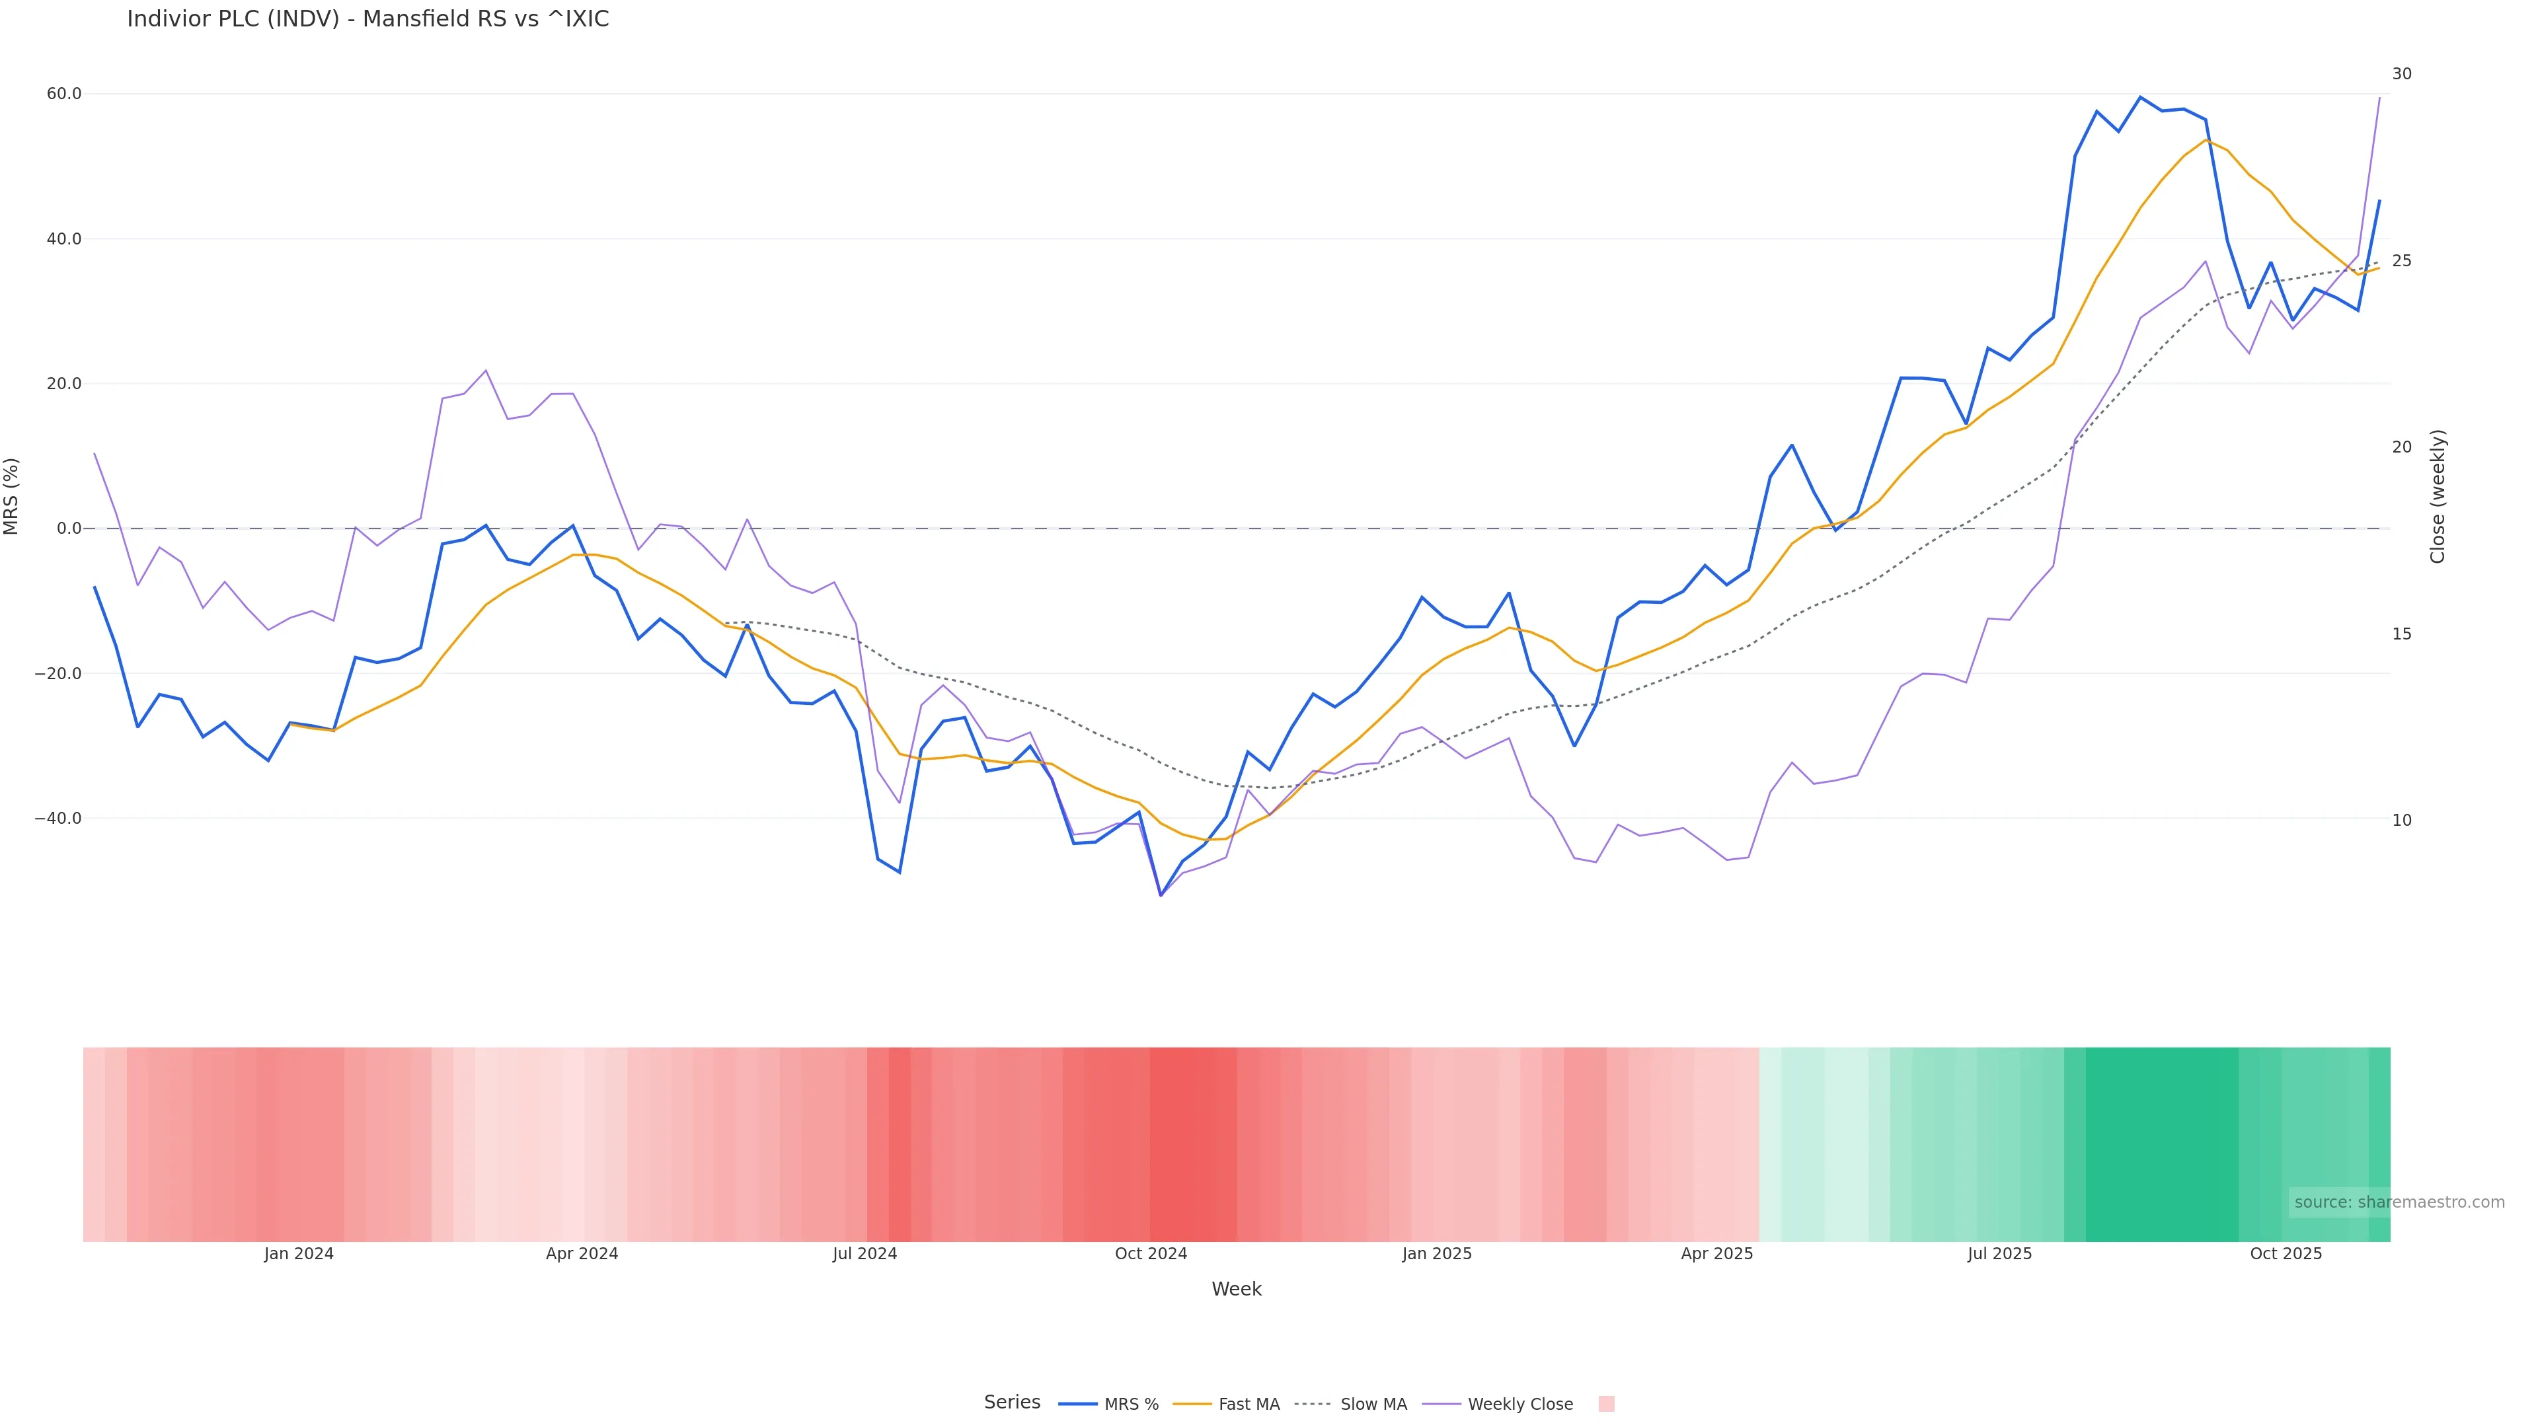2538x1427 pixels.
Task: Select the Close (weekly) right axis title
Action: coord(2438,496)
